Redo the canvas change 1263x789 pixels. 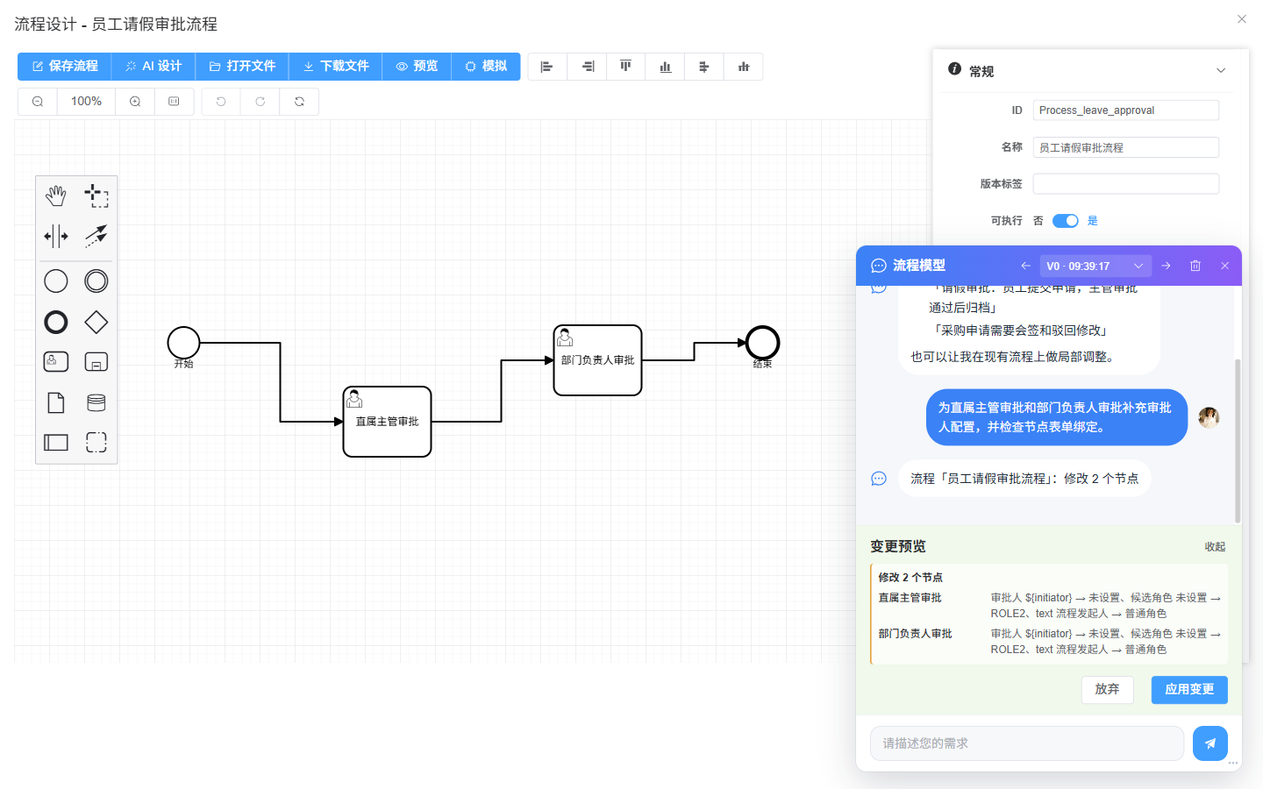click(x=260, y=102)
